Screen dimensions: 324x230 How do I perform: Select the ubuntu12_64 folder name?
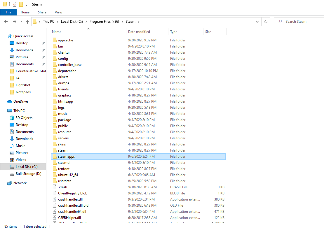[68, 175]
